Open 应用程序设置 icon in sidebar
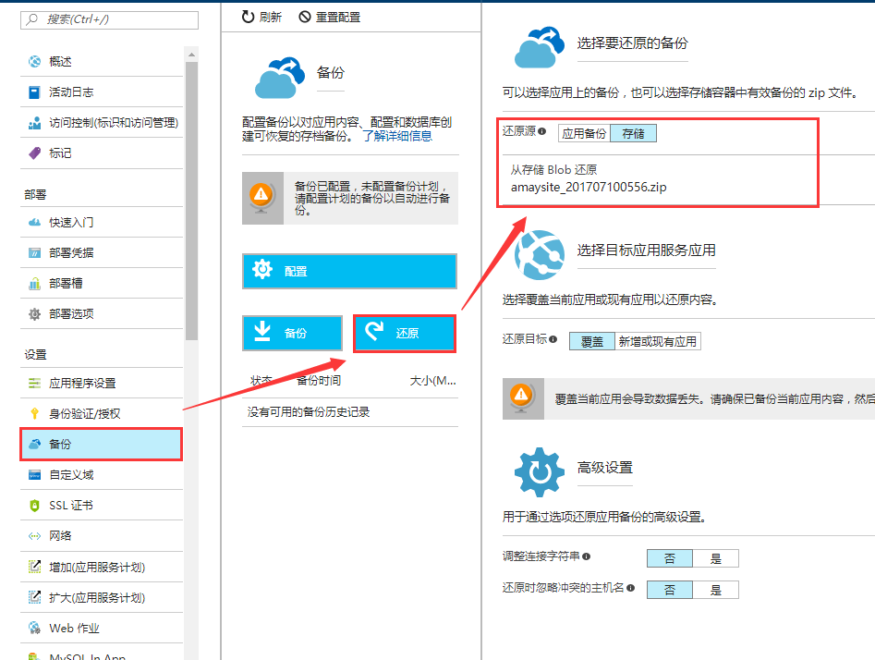This screenshot has height=660, width=875. 34,384
